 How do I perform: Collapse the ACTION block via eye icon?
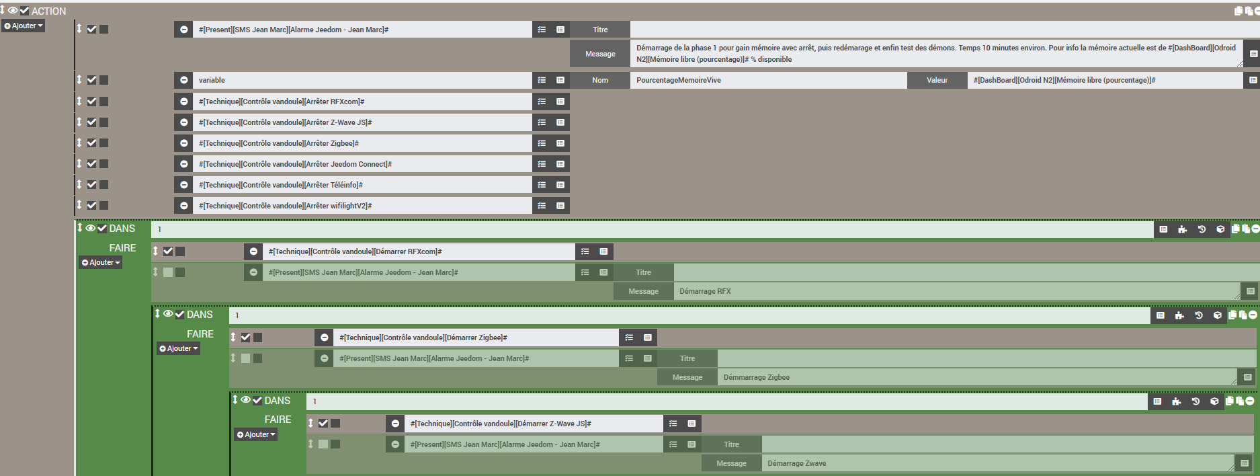(x=13, y=10)
